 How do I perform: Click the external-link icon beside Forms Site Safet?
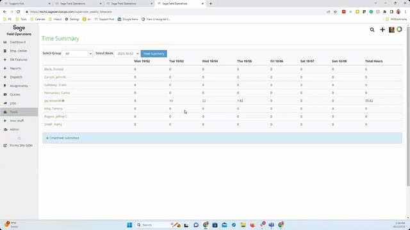5,146
